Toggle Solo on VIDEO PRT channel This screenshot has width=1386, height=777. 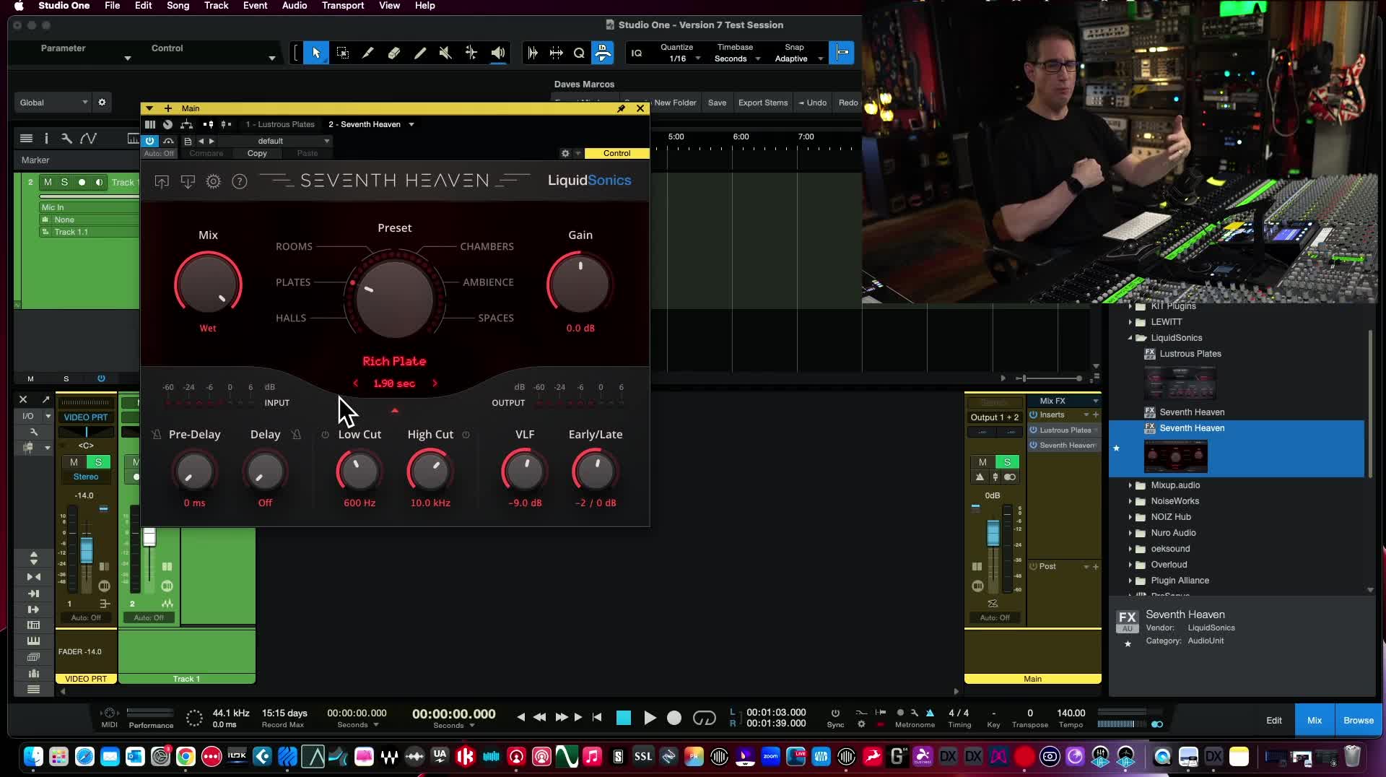pos(98,462)
